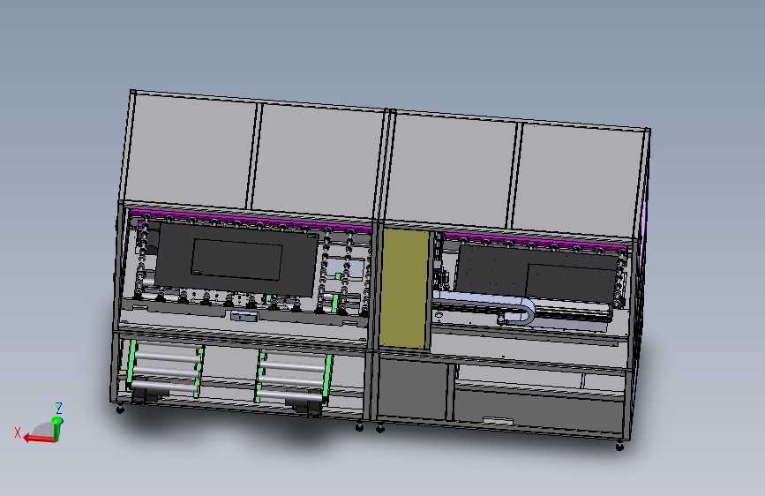
Task: Select the dark gray cabinet panel below the olive panel
Action: [x=412, y=388]
